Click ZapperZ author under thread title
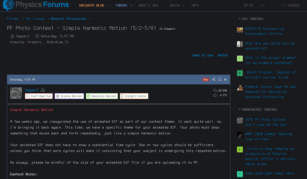This screenshot has width=307, height=179. click(x=23, y=36)
